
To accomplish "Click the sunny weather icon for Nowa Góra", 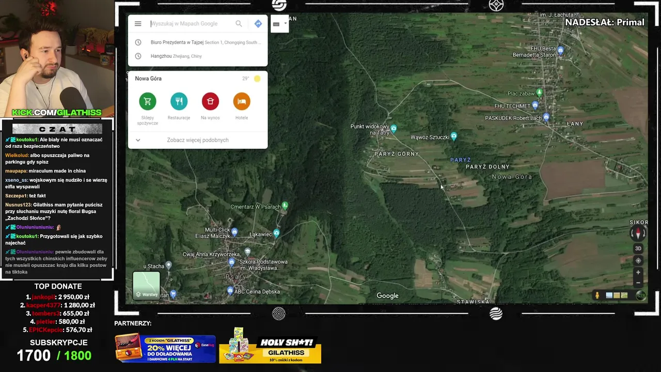I will 257,79.
